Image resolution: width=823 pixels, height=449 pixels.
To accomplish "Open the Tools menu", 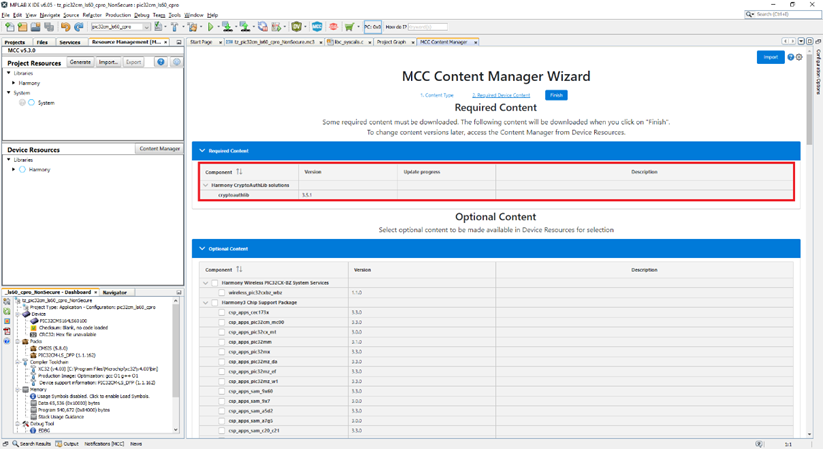I will point(174,15).
